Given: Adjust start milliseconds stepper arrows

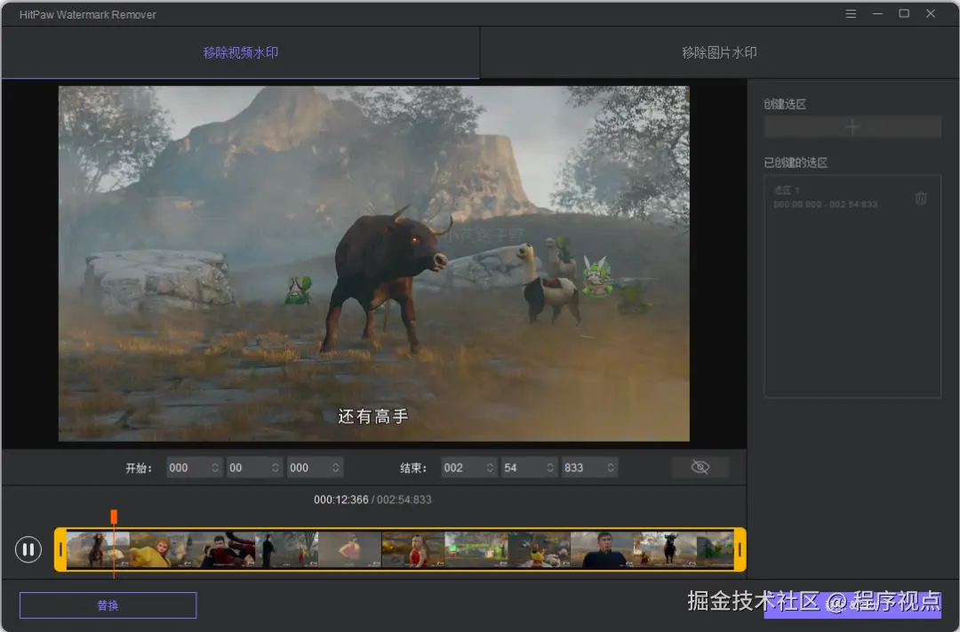Looking at the screenshot, I should point(336,468).
